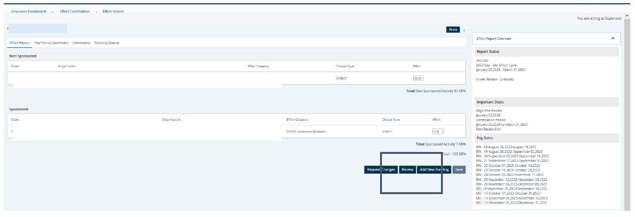Open the Routing Queue tab
Image resolution: width=635 pixels, height=217 pixels.
107,43
